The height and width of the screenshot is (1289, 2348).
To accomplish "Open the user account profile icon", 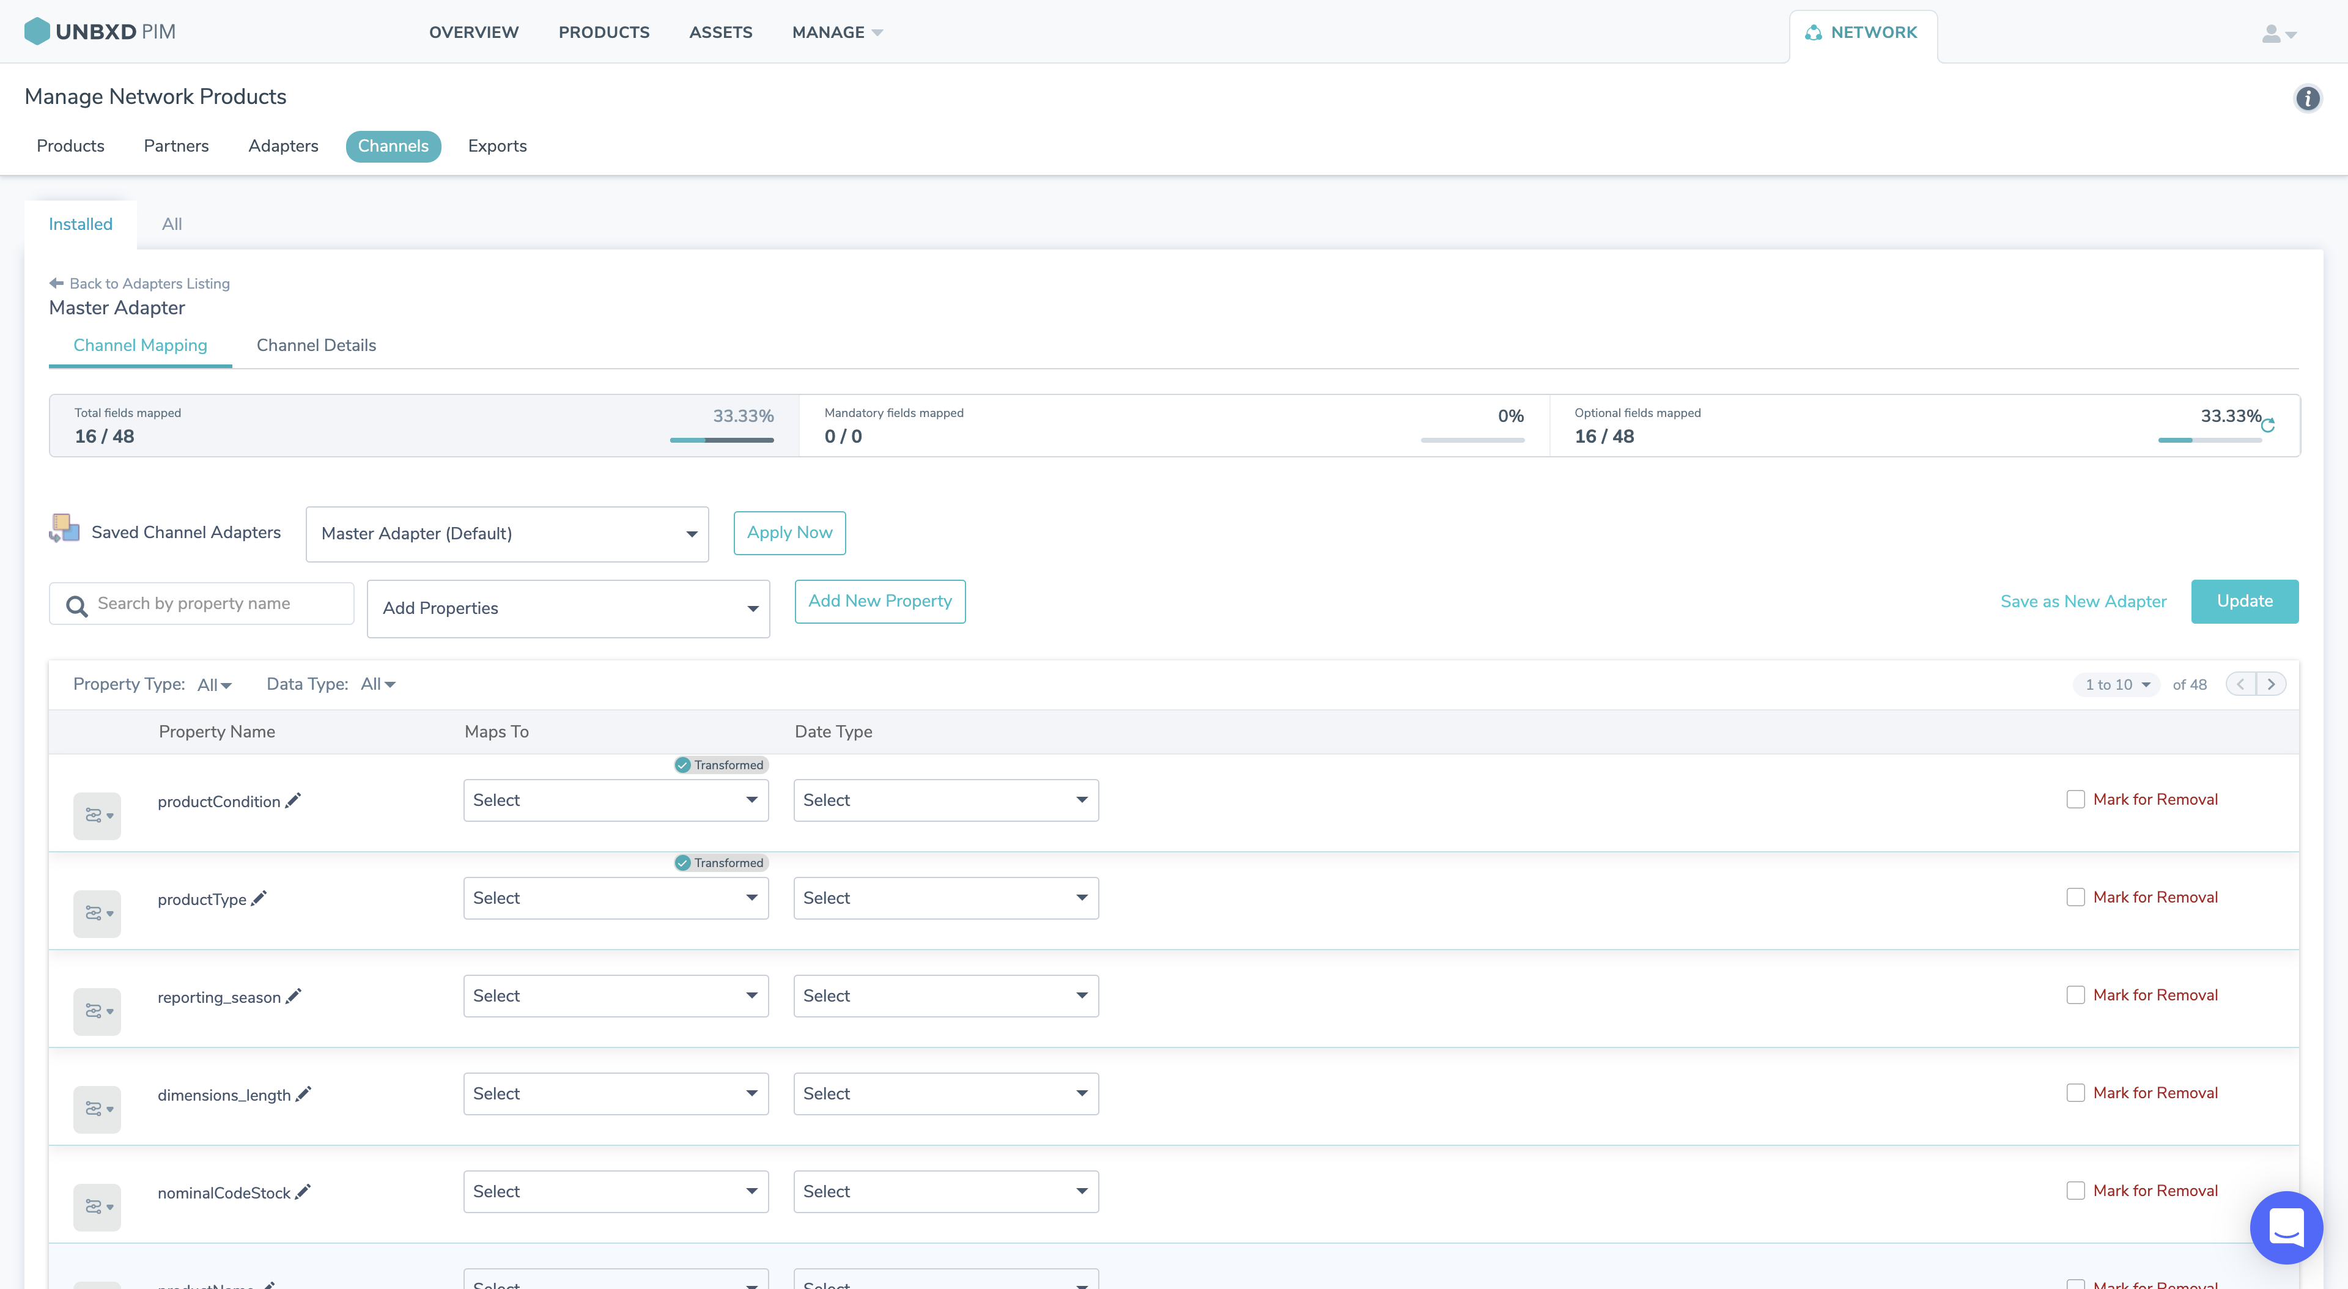I will coord(2278,34).
